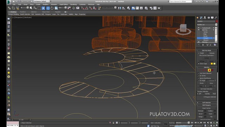Open the Modifier List dropdown
The width and height of the screenshot is (225, 127).
pos(207,25)
